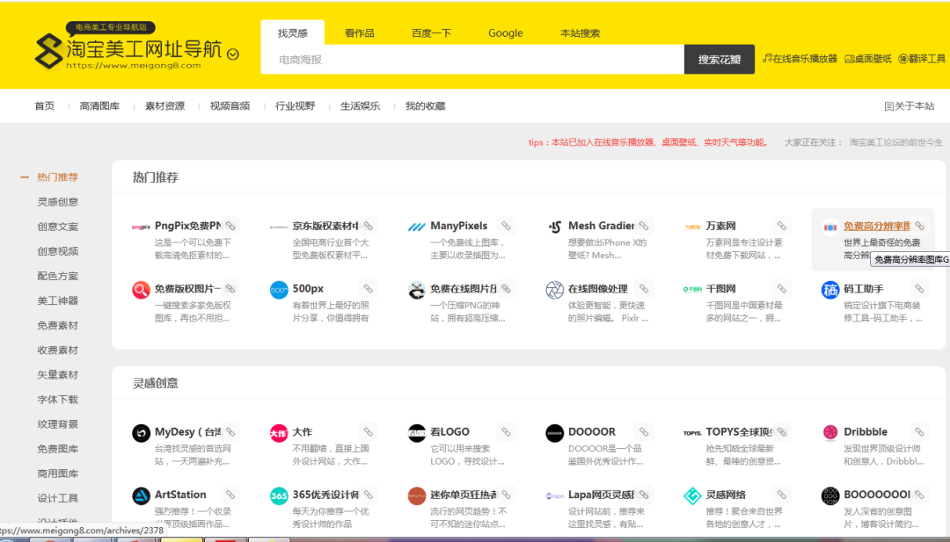Jump to 免费素材 in the left sidebar
950x542 pixels.
[57, 325]
